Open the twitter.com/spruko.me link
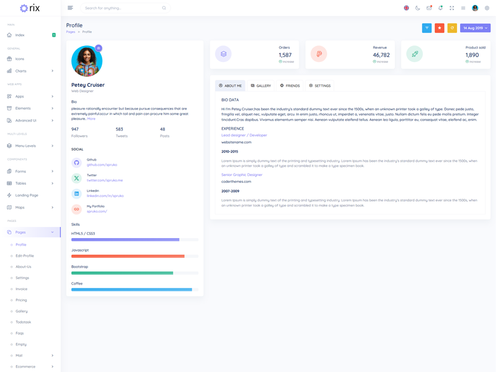Image resolution: width=496 pixels, height=372 pixels. tap(104, 180)
